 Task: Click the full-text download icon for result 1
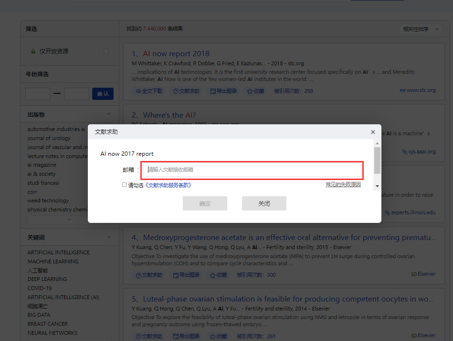pos(139,91)
